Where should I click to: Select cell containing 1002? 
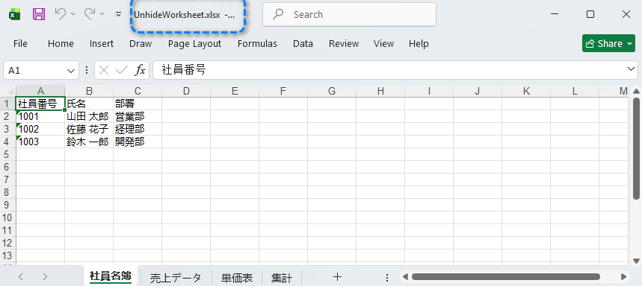tap(40, 129)
